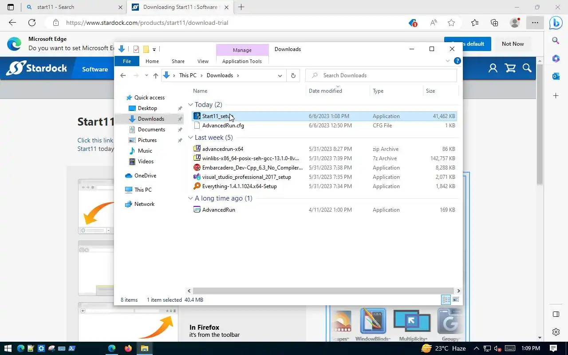Select the AdvancedRun application icon
The height and width of the screenshot is (355, 568).
[x=197, y=210]
